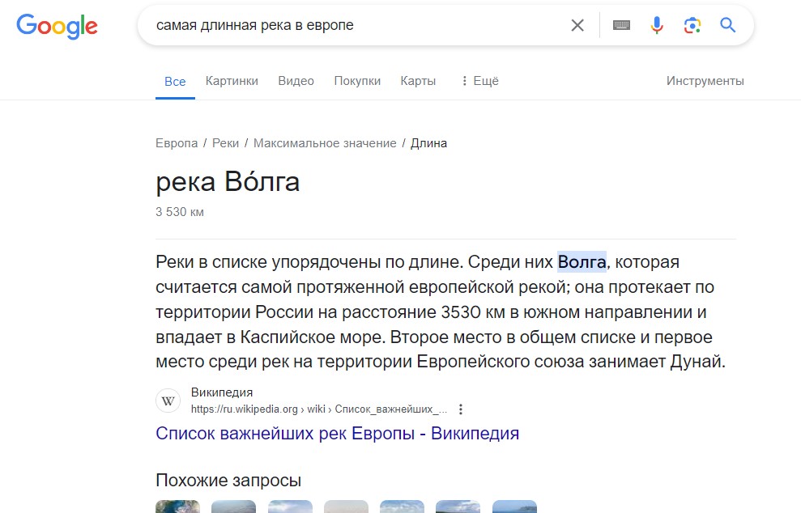
Task: Click the Максимальное значение breadcrumb
Action: [325, 143]
